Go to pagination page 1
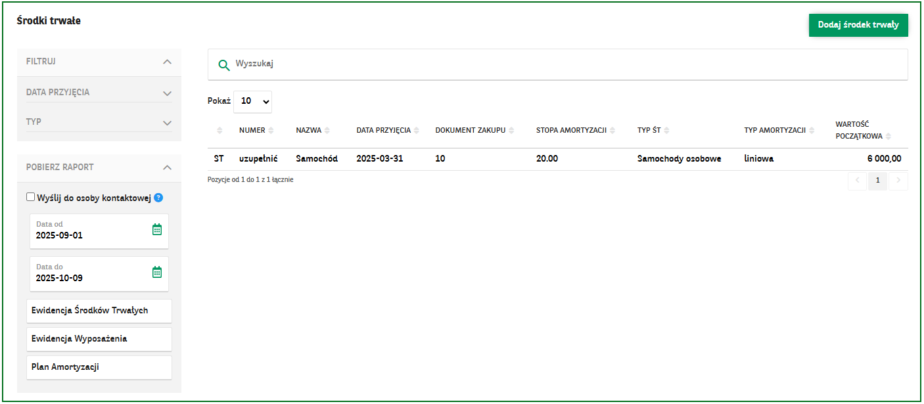 click(877, 181)
